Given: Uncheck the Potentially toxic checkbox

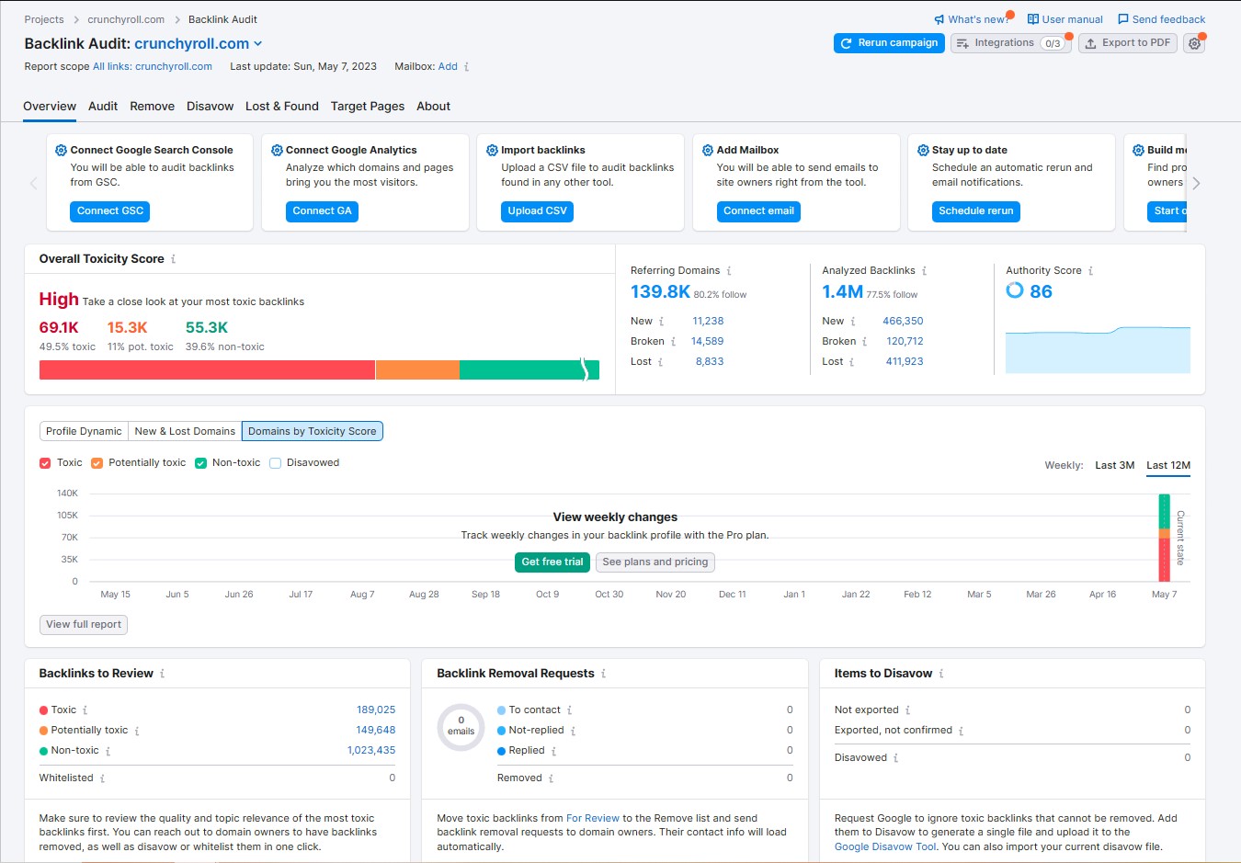Looking at the screenshot, I should pos(97,463).
